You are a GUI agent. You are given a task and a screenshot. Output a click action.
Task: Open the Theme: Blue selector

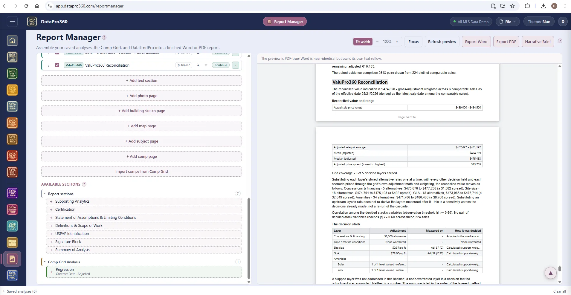539,22
